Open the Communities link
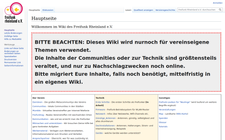 click(39, 106)
